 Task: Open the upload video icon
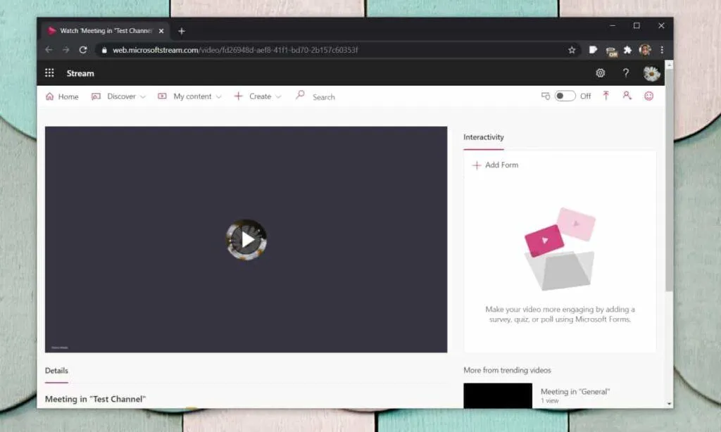606,96
